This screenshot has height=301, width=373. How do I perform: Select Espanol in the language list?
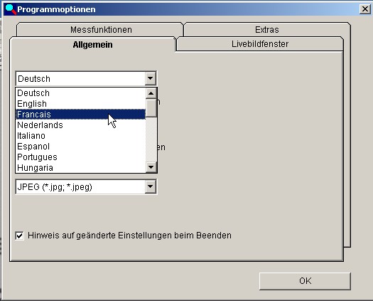click(x=80, y=147)
